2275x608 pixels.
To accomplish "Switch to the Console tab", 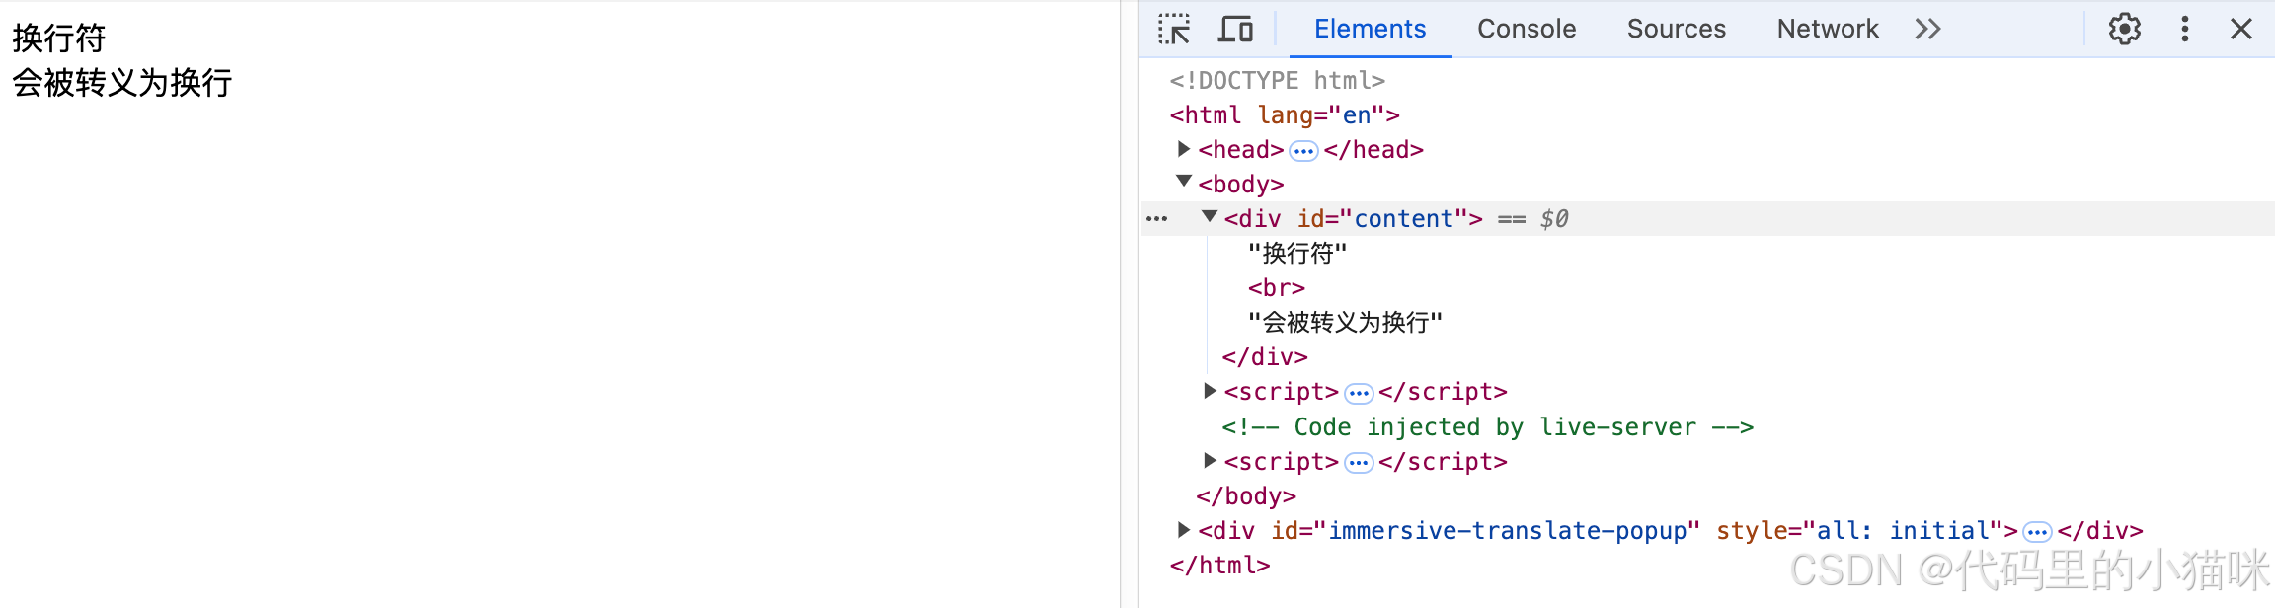I will pyautogui.click(x=1527, y=29).
